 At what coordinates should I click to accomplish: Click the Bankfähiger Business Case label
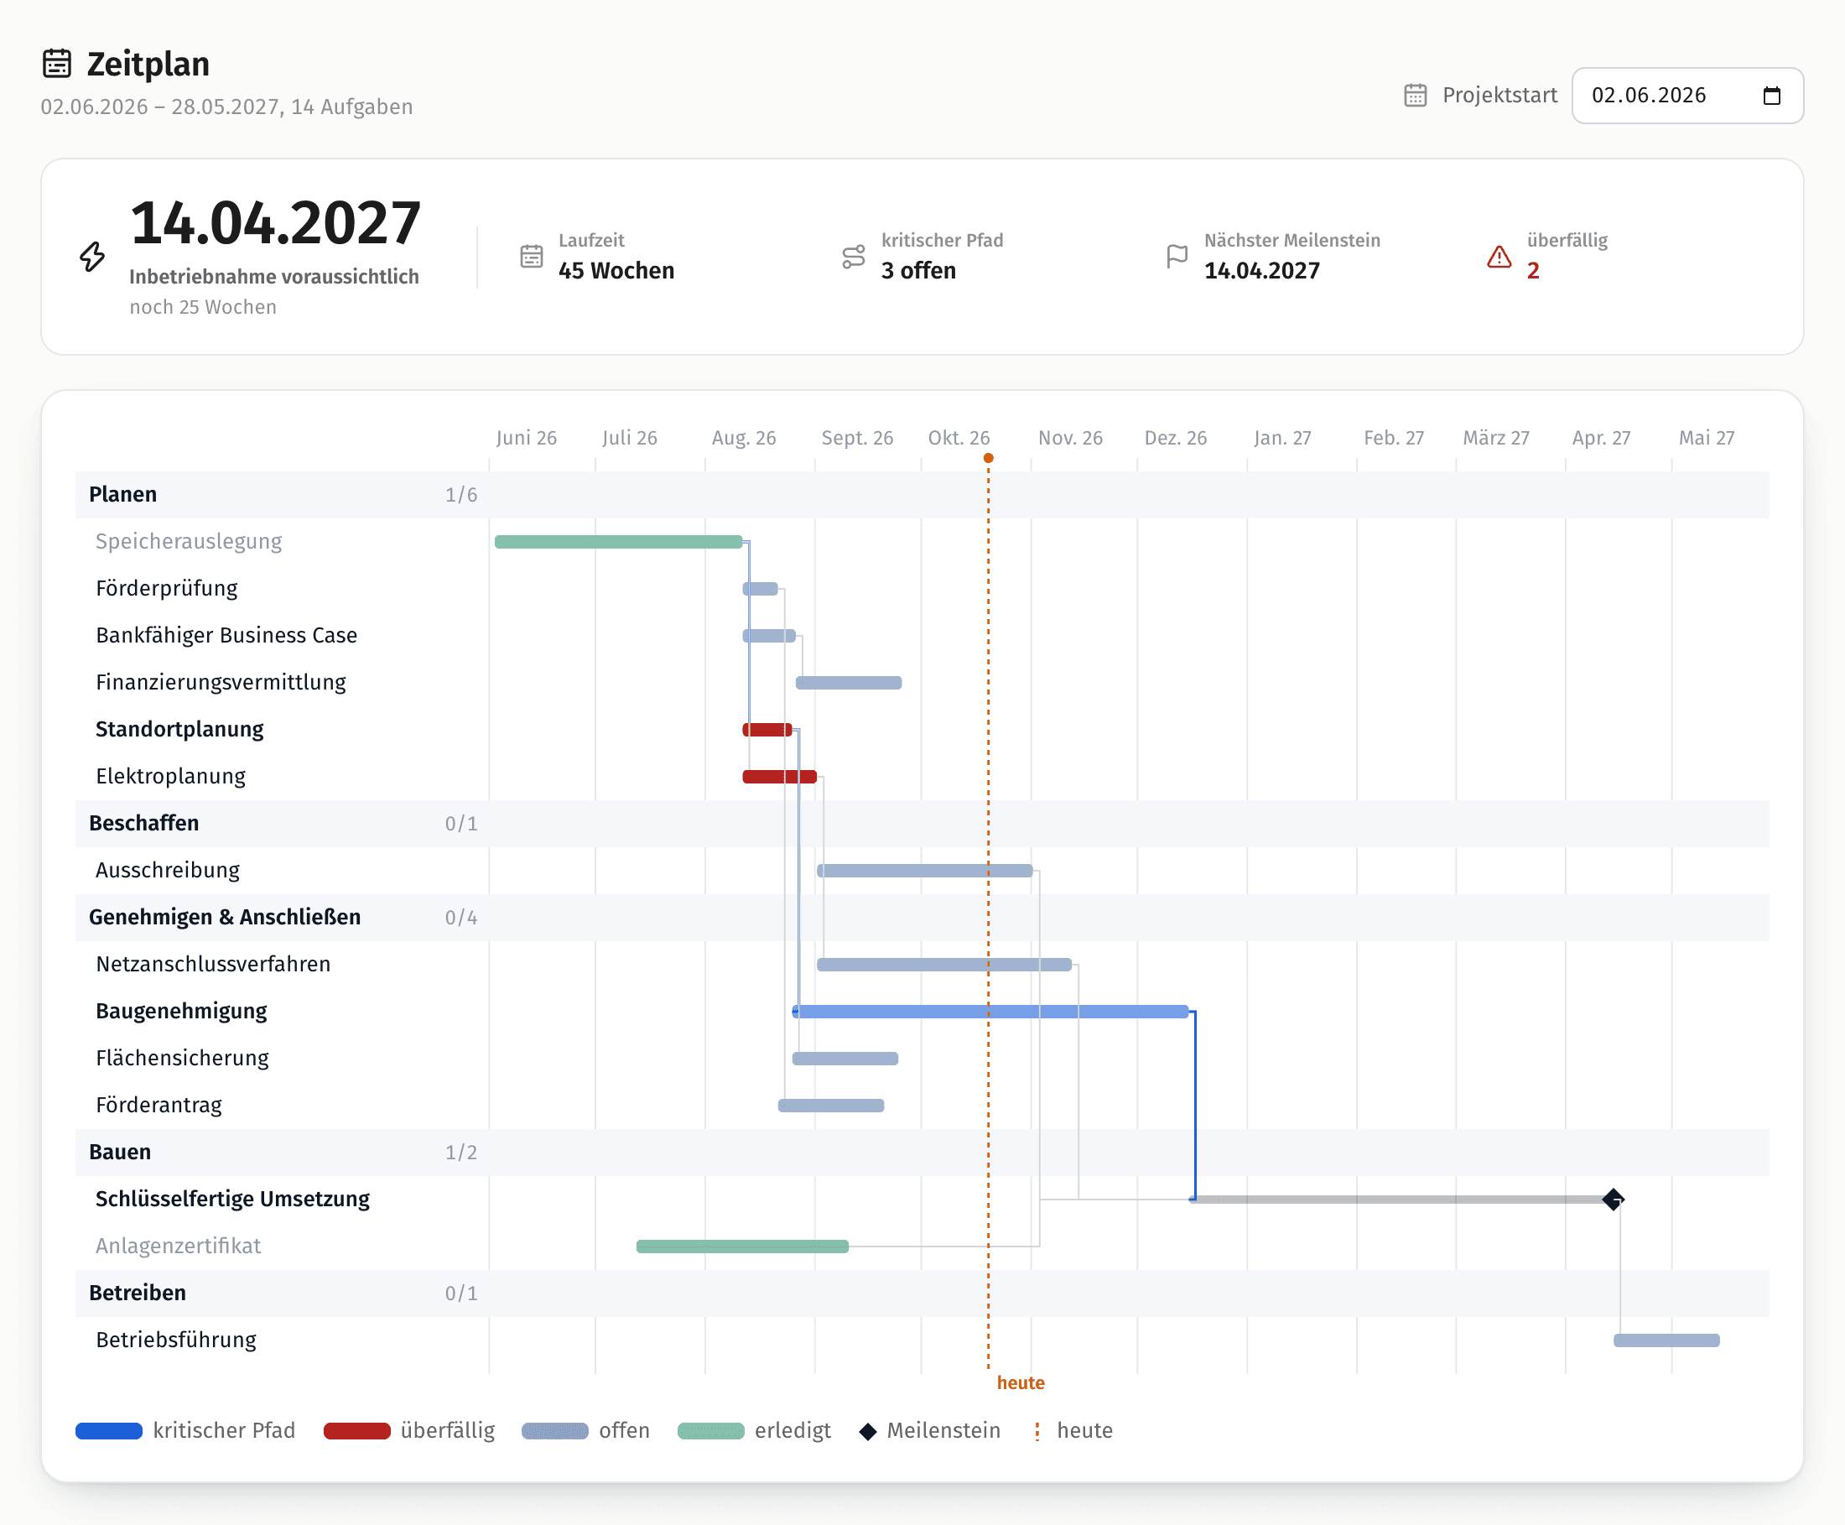(226, 635)
